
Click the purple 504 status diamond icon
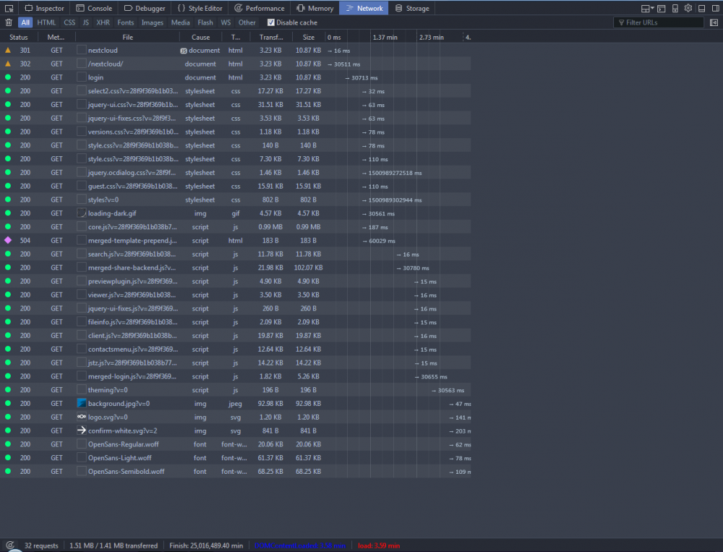(x=8, y=240)
